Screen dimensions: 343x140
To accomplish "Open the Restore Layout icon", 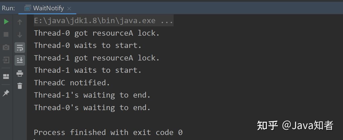I will pyautogui.click(x=6, y=76).
